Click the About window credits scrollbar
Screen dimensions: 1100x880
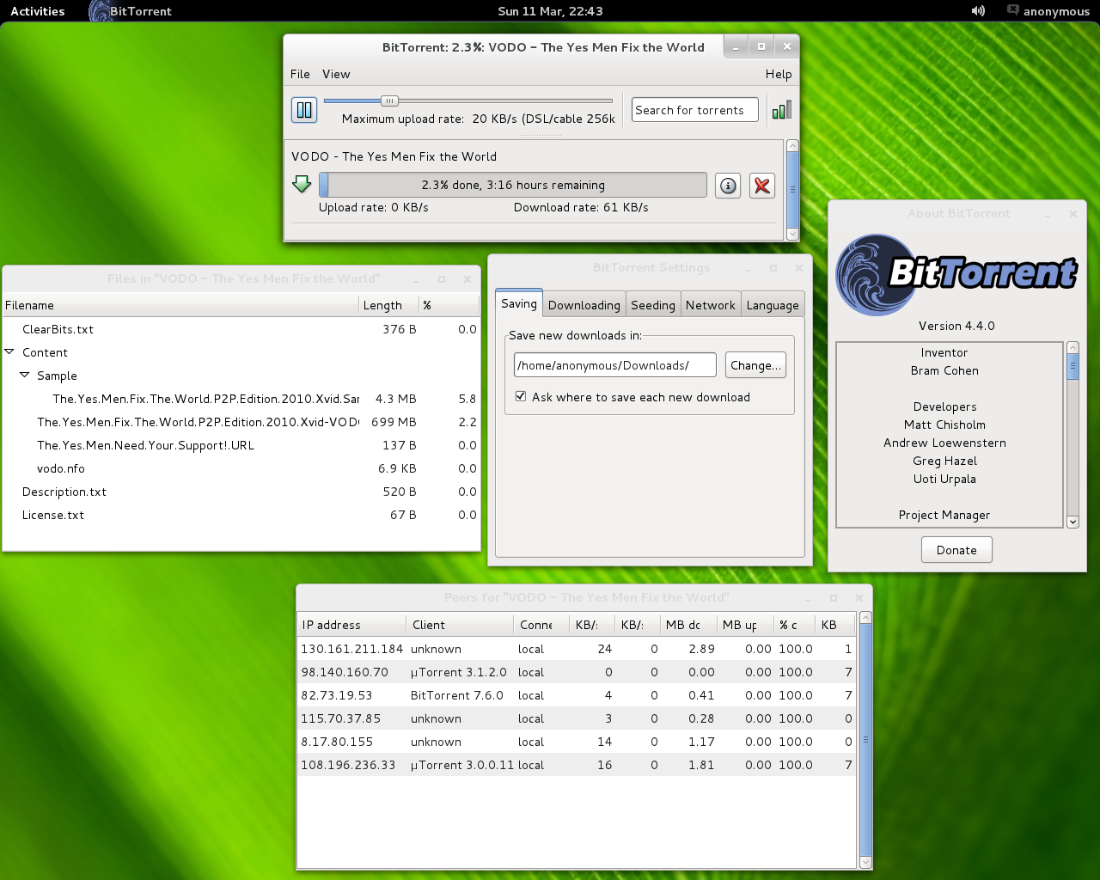tap(1072, 434)
